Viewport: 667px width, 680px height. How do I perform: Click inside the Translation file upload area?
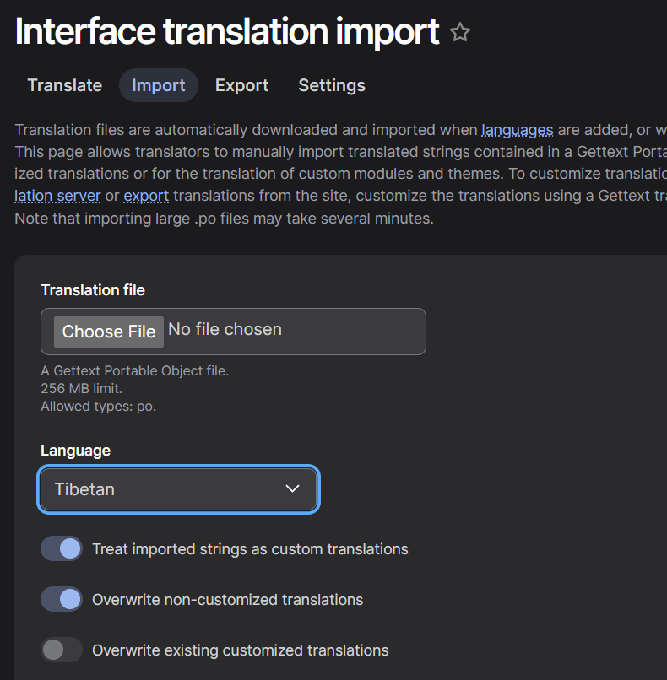233,332
